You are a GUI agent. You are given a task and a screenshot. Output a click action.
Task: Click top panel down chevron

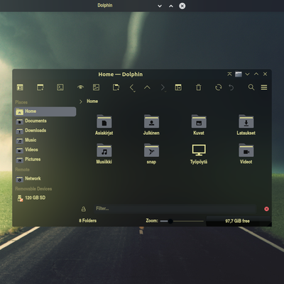pos(160,6)
